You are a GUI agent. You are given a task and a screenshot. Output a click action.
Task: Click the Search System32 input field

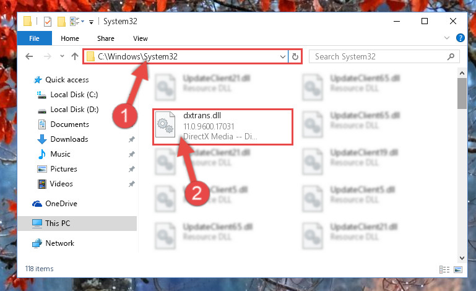[378, 56]
